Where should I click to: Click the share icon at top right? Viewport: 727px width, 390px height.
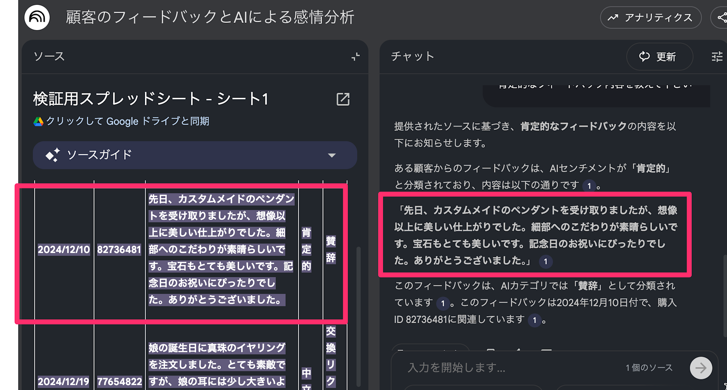click(722, 17)
